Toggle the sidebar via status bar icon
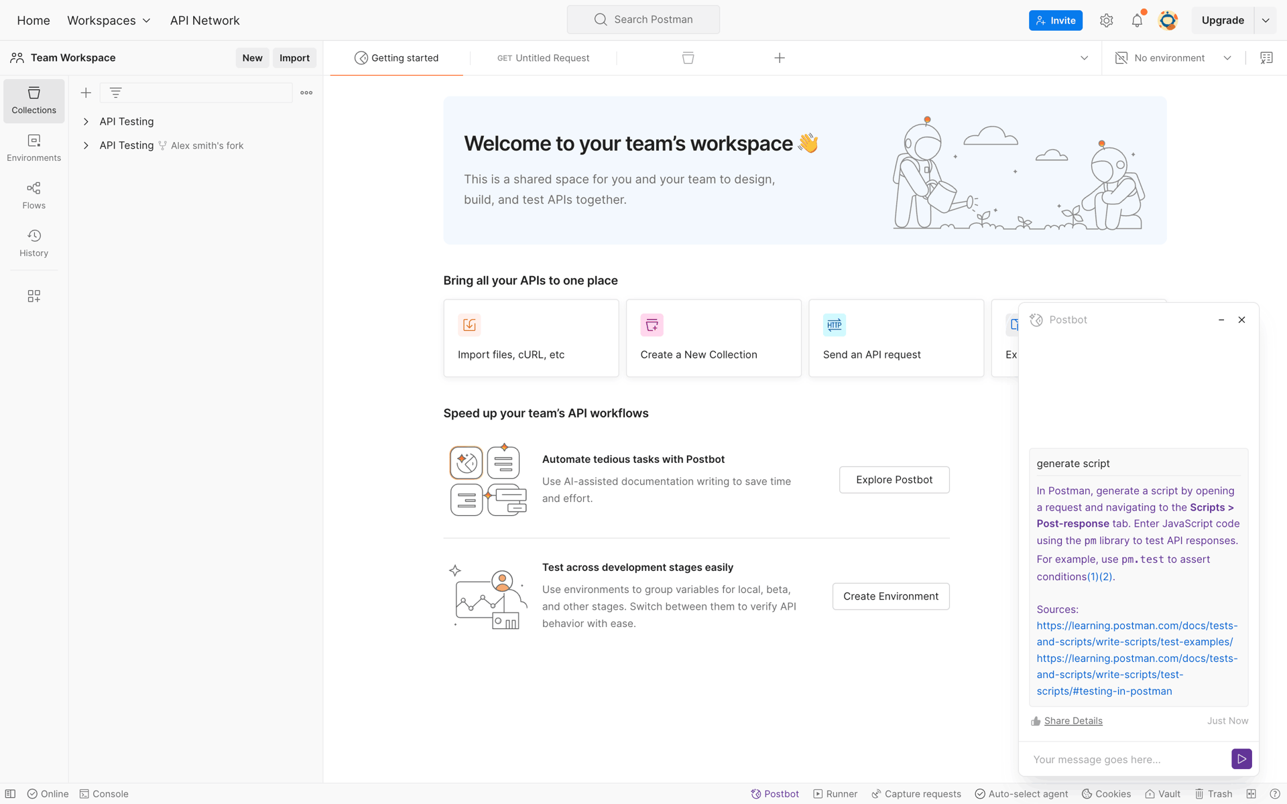The width and height of the screenshot is (1287, 804). click(11, 793)
